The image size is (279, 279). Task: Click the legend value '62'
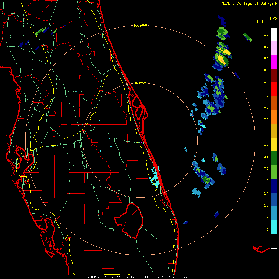(x=266, y=46)
